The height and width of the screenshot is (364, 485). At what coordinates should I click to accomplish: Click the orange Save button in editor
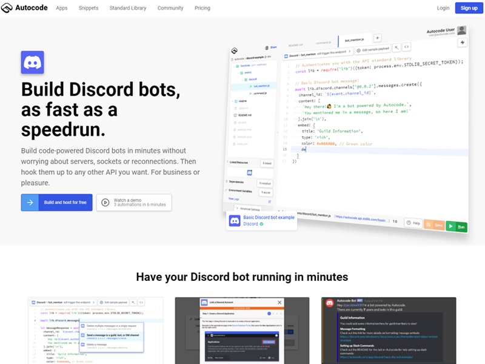(x=434, y=225)
